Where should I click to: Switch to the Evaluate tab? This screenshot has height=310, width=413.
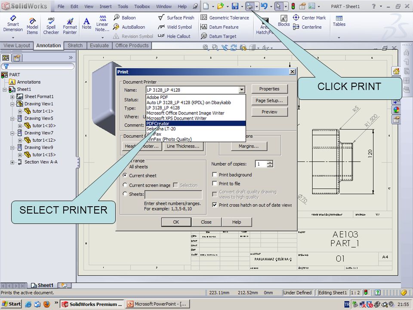tap(99, 45)
